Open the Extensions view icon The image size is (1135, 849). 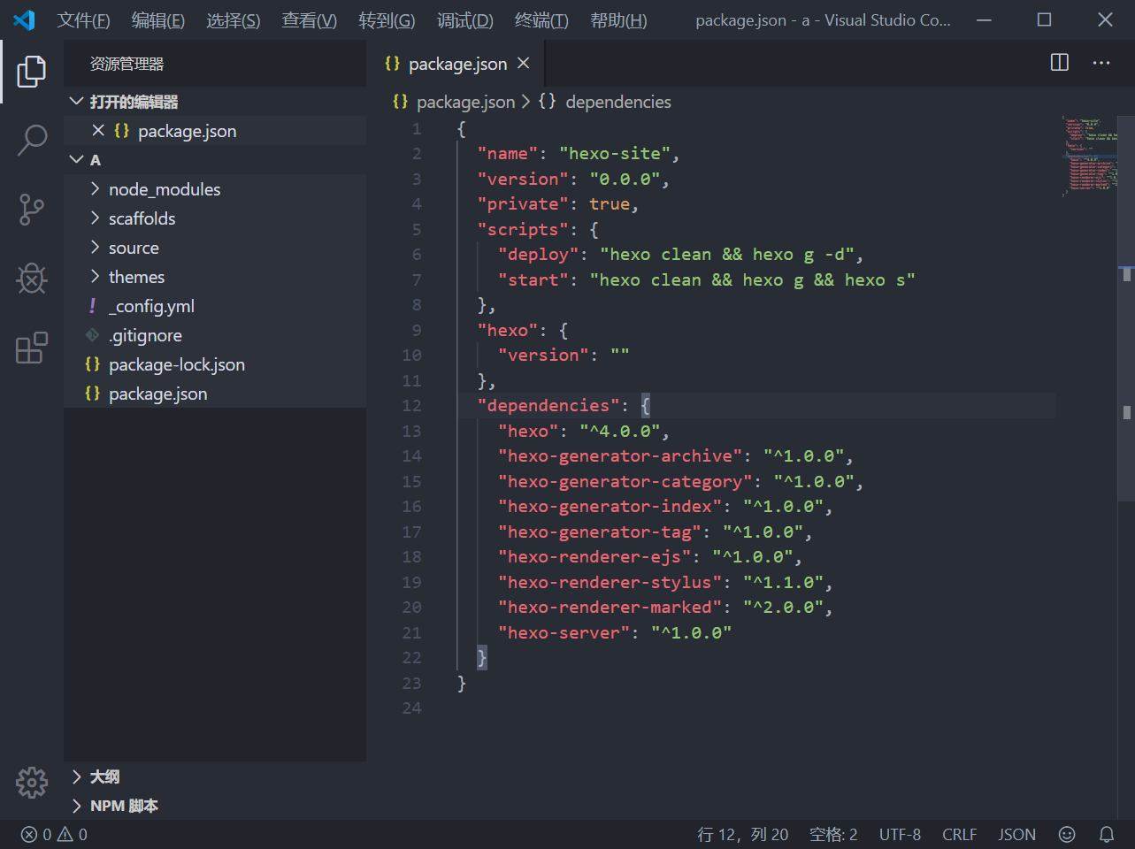[32, 348]
